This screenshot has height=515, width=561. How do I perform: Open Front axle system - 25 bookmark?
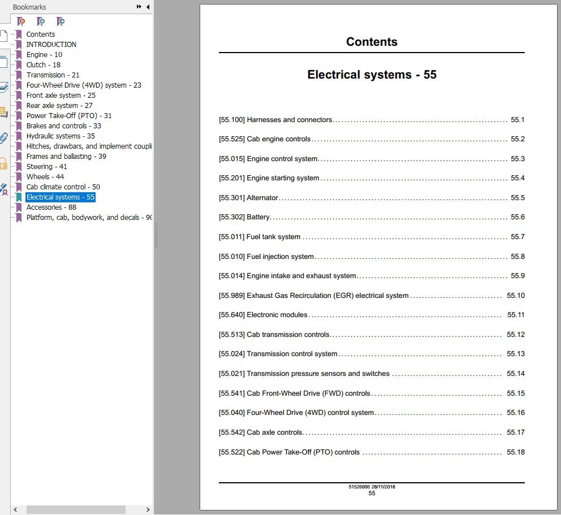click(x=61, y=96)
